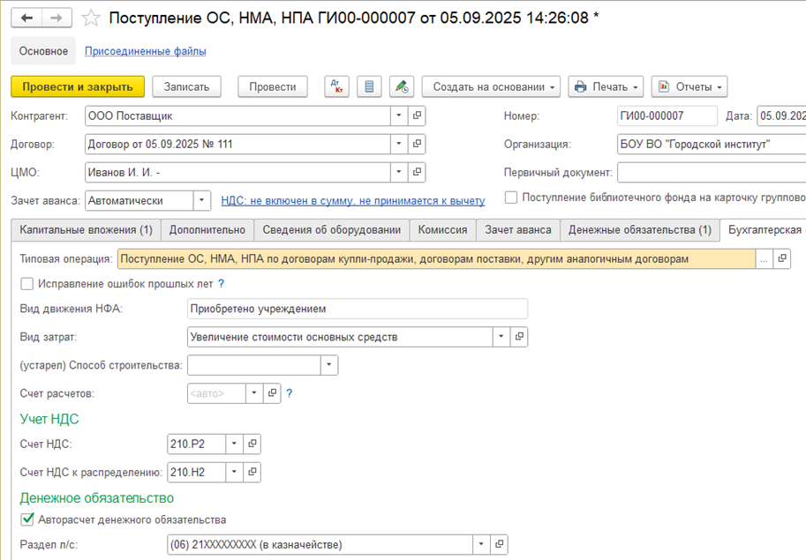The width and height of the screenshot is (806, 560).
Task: Go back with the left arrow
Action: (26, 18)
